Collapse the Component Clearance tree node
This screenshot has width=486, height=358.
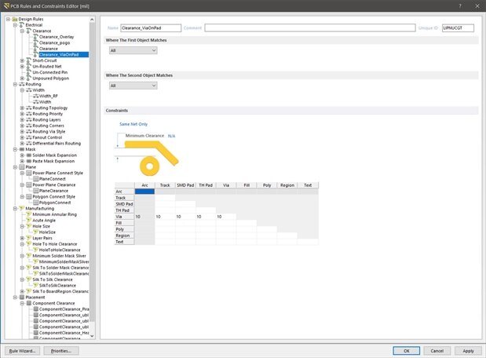point(22,303)
